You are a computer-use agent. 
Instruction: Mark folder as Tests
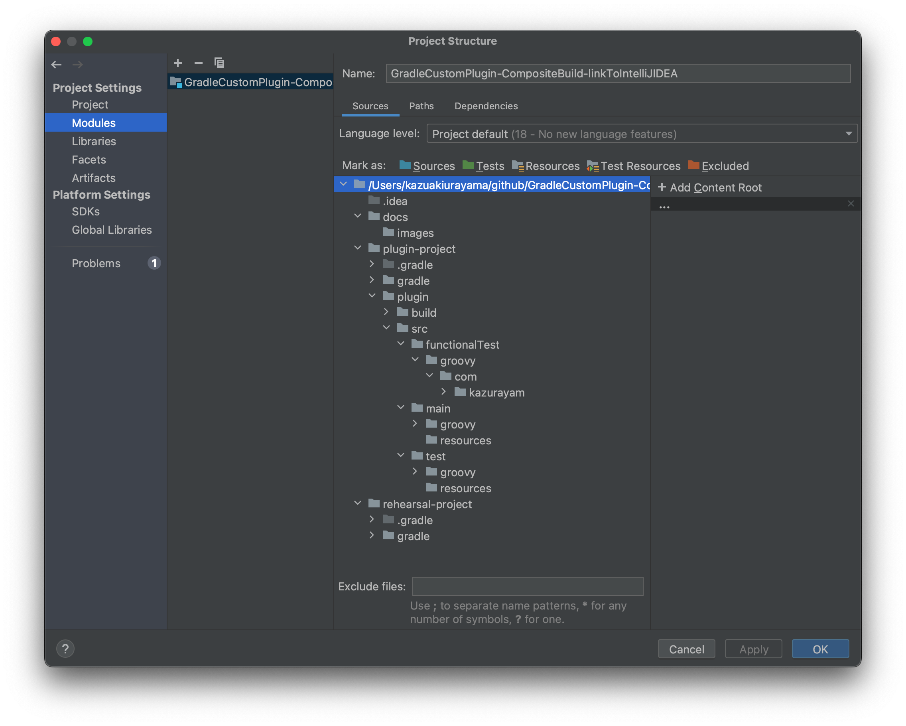(483, 166)
